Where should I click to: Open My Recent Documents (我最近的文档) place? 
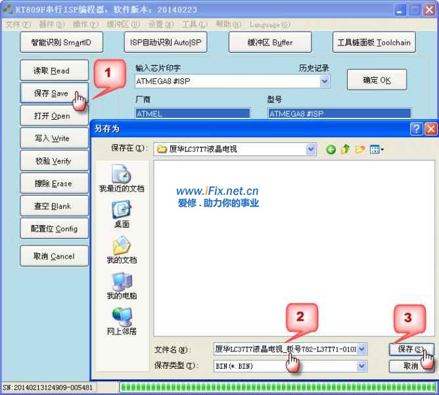pyautogui.click(x=122, y=178)
